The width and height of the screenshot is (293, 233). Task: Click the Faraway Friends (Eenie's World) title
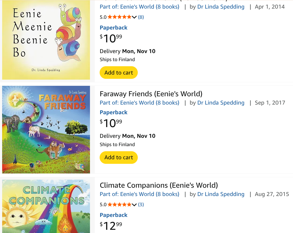(151, 94)
